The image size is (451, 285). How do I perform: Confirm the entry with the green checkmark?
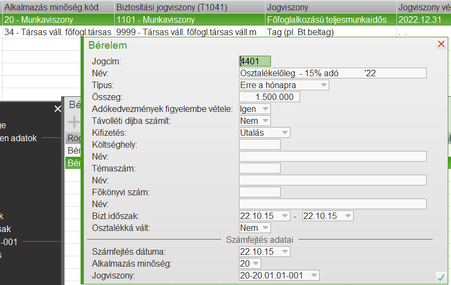(x=441, y=277)
